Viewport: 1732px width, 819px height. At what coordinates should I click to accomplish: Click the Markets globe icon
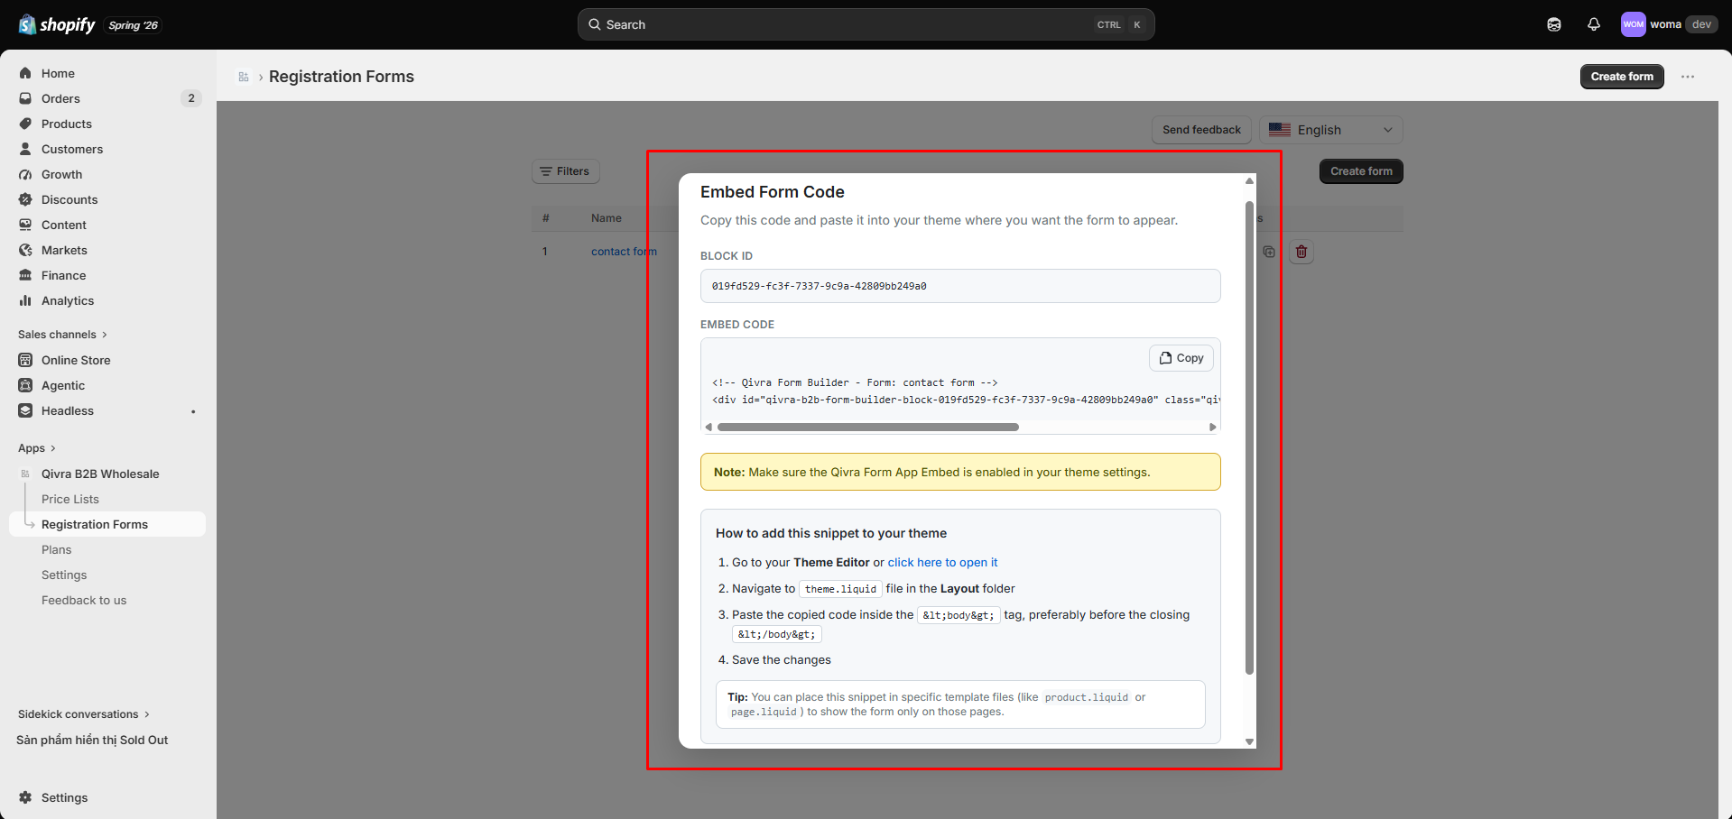tap(25, 250)
